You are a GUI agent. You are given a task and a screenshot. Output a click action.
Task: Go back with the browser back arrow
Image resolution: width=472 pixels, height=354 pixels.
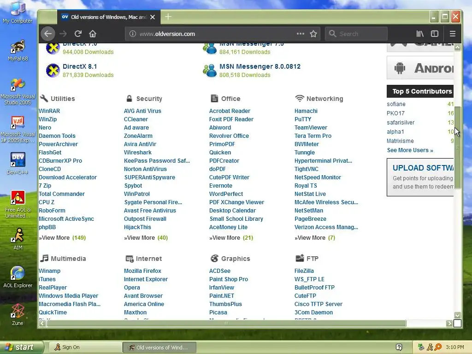click(48, 34)
